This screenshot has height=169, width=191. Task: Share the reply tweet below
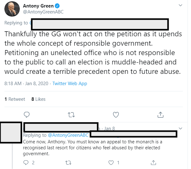(x=154, y=162)
